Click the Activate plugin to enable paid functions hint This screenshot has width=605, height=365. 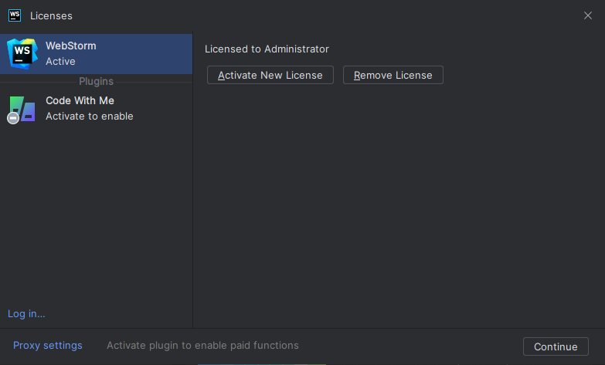tap(202, 346)
